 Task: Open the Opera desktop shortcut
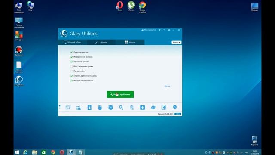[x=120, y=6]
